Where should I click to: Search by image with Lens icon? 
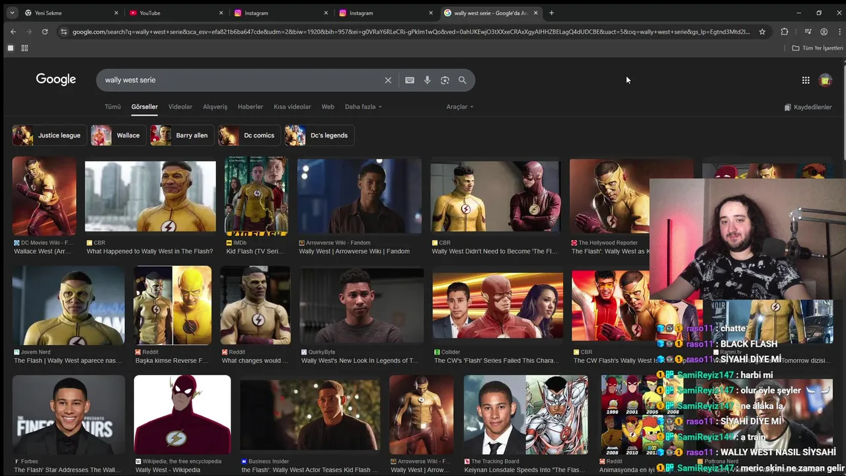click(445, 80)
